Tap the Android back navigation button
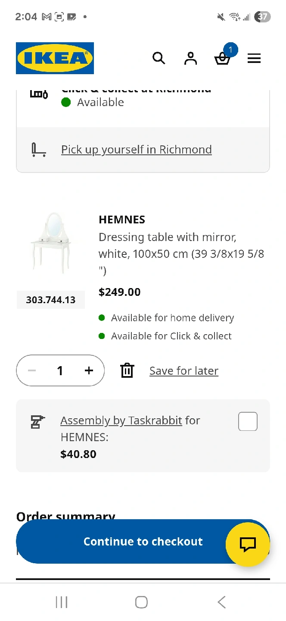The image size is (286, 621). pos(221,602)
